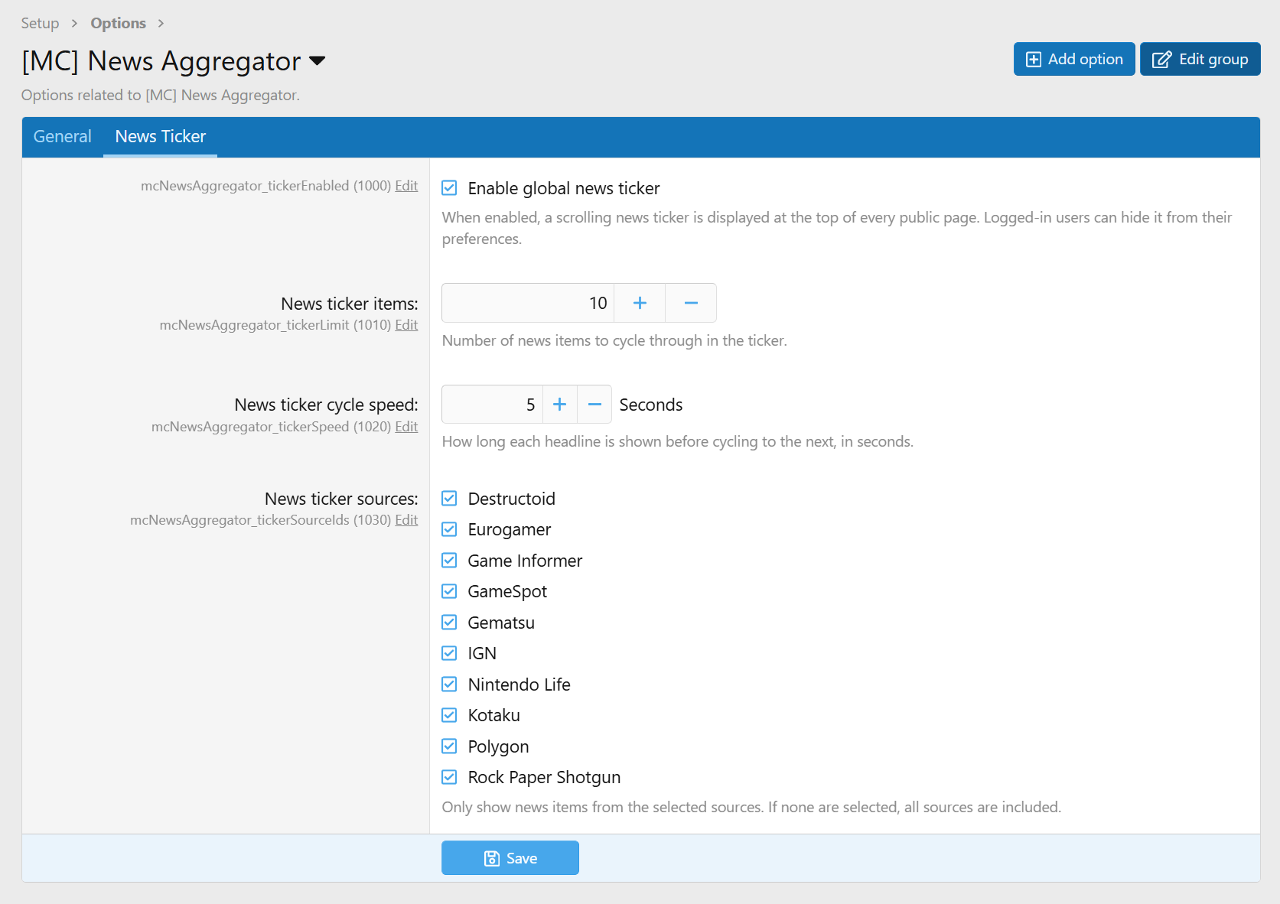1280x904 pixels.
Task: Deselect IGN as a ticker source
Action: point(450,653)
